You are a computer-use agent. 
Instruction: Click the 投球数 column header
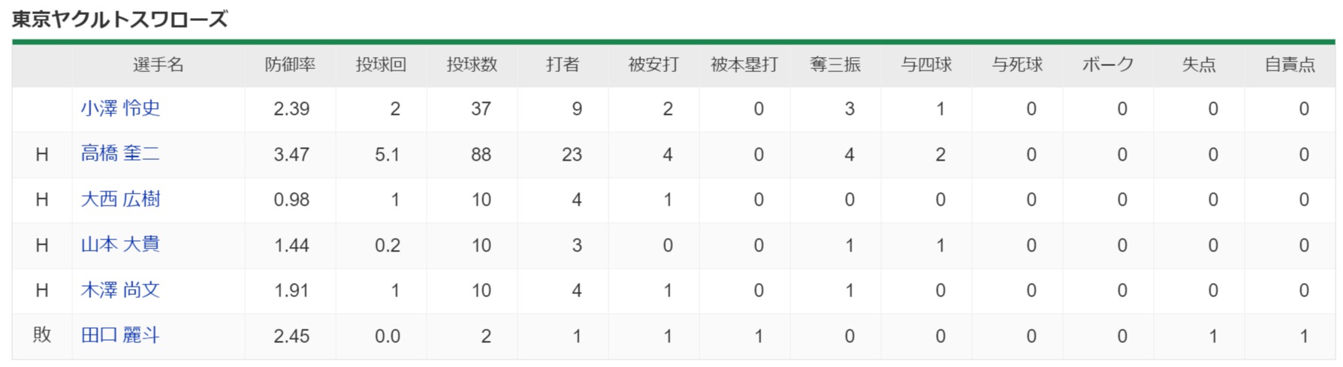[472, 65]
